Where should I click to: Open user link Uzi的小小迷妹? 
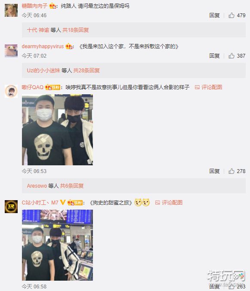click(43, 70)
